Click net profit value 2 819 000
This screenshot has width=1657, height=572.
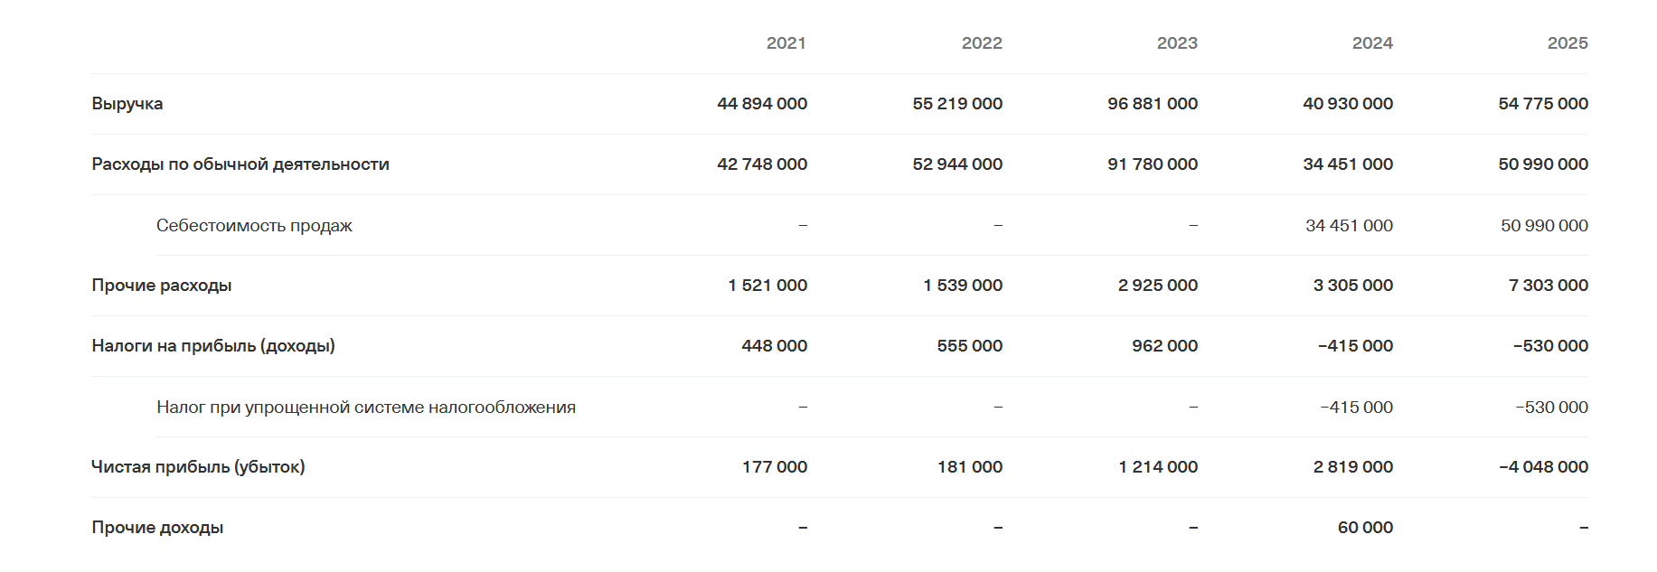(x=1352, y=467)
